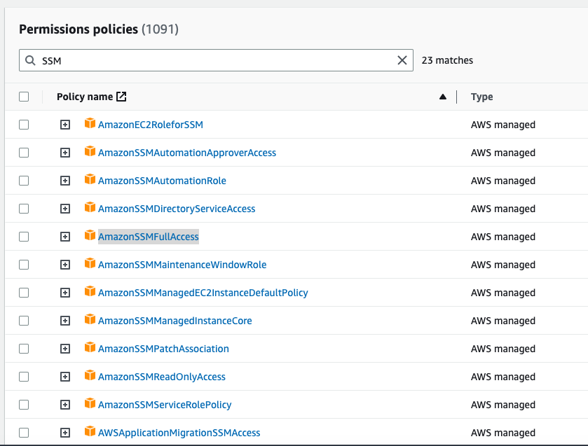The width and height of the screenshot is (588, 446).
Task: Sort the table by Policy name header
Action: point(85,97)
